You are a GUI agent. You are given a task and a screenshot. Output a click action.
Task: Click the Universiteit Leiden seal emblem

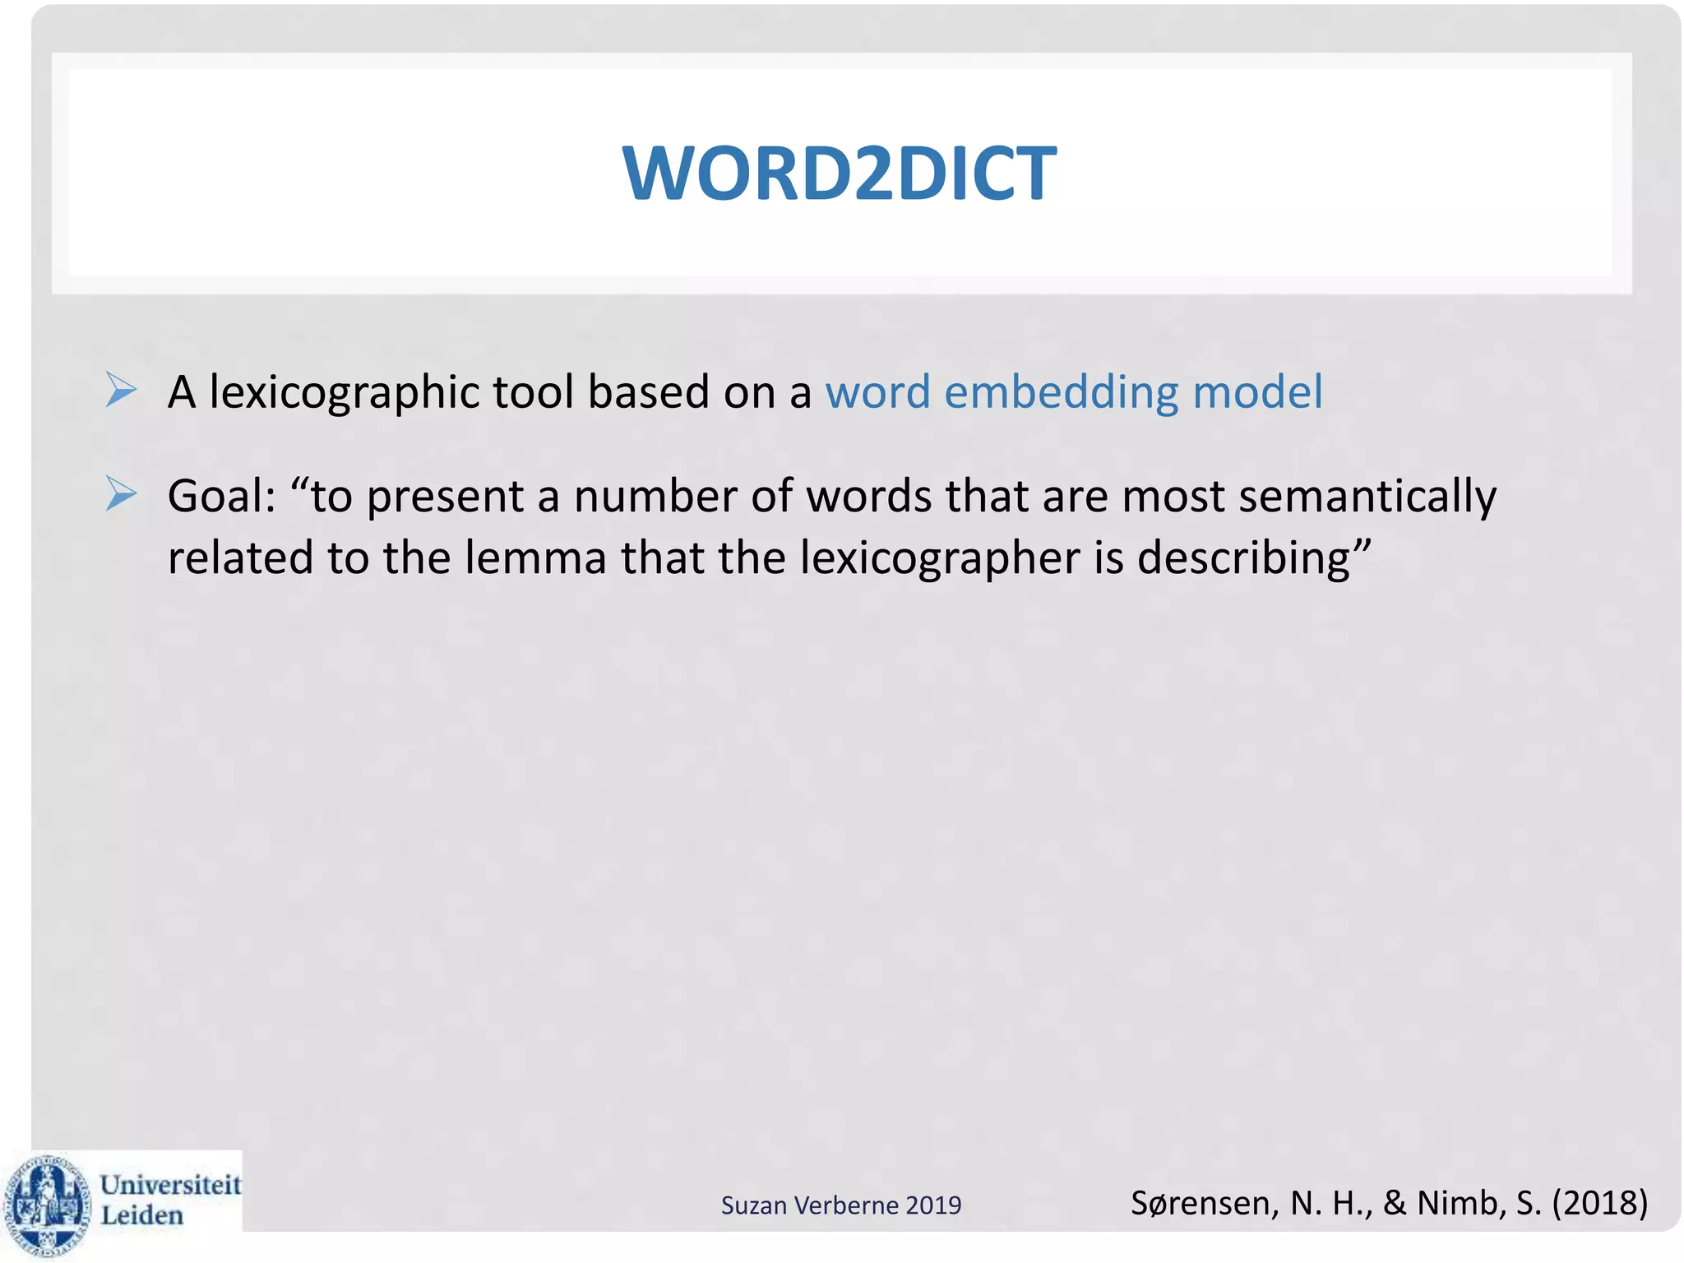[47, 1205]
